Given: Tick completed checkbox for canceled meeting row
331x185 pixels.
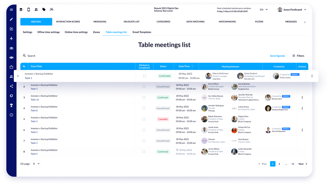Looking at the screenshot, I should pos(144,119).
